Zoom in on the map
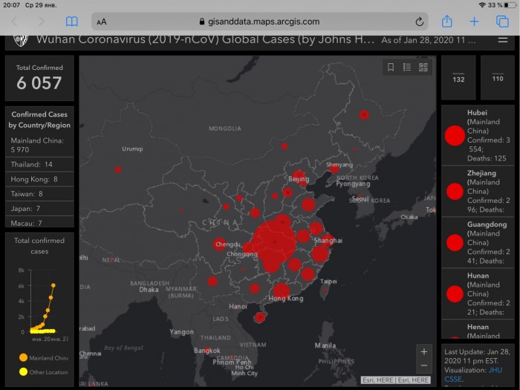This screenshot has height=390, width=520. point(424,351)
